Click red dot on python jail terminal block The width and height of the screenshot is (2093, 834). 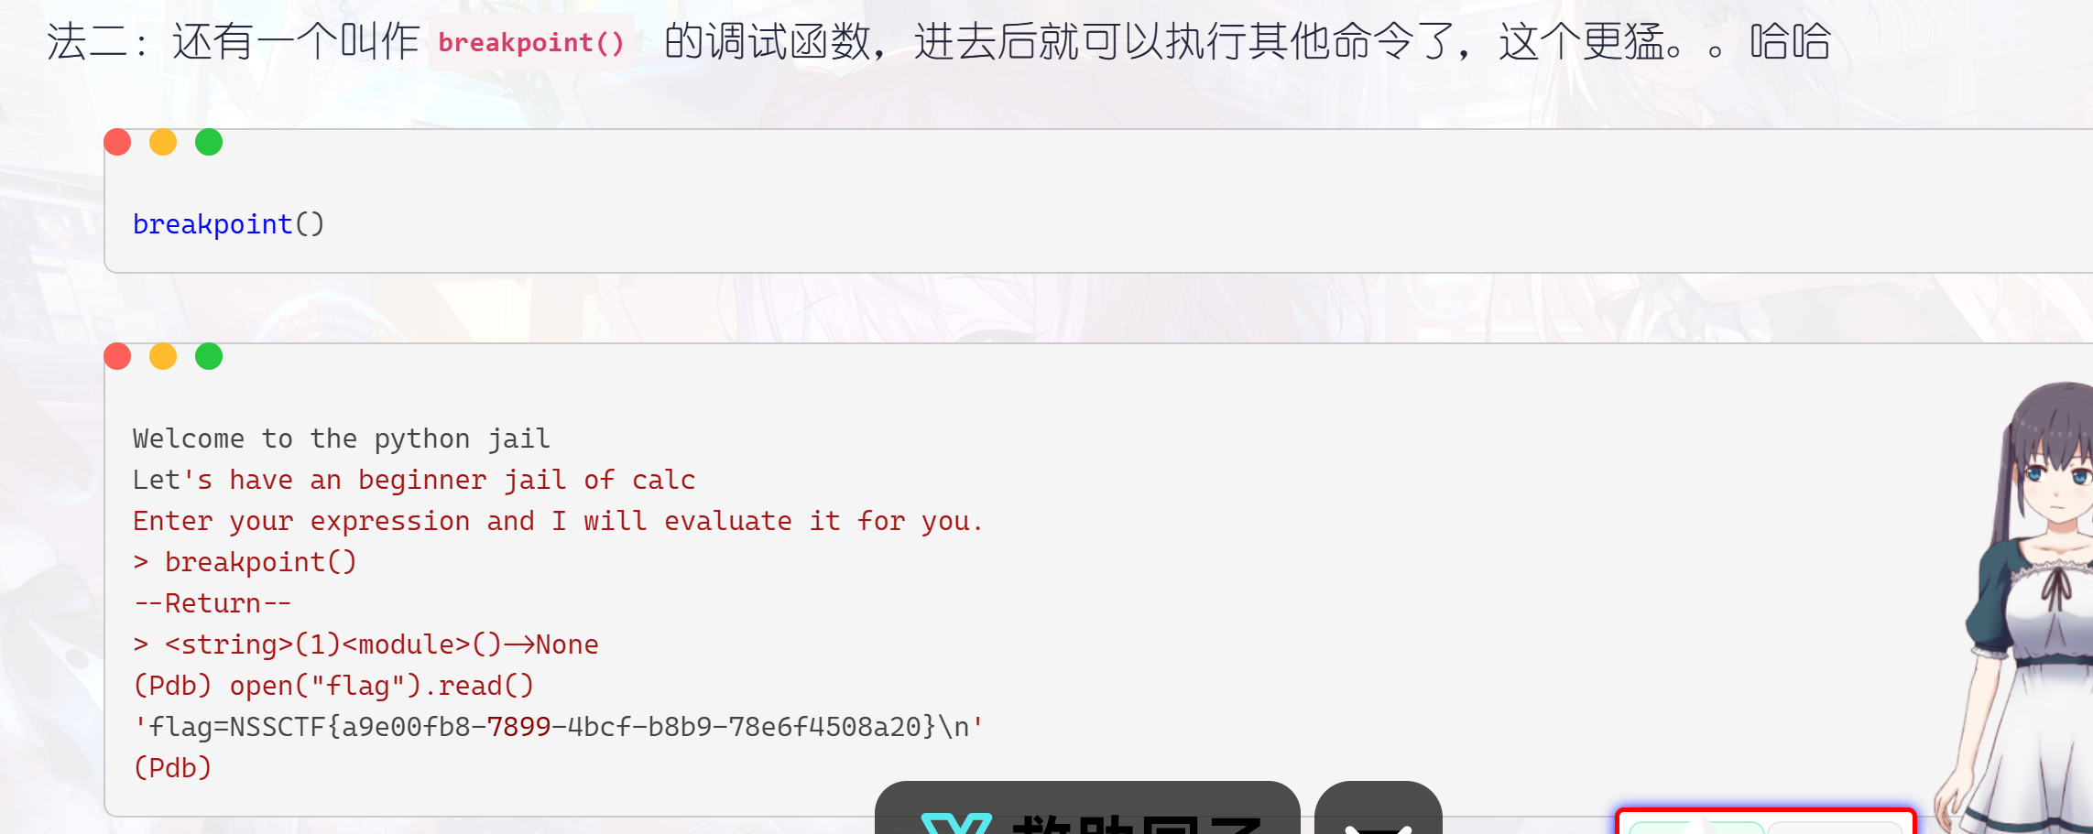[117, 356]
